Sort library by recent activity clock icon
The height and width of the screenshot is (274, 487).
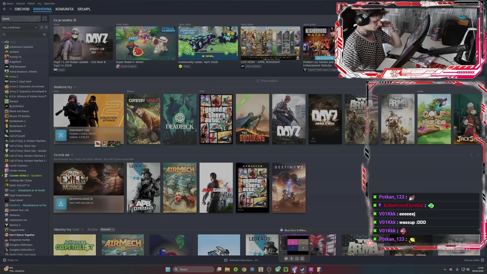point(41,27)
